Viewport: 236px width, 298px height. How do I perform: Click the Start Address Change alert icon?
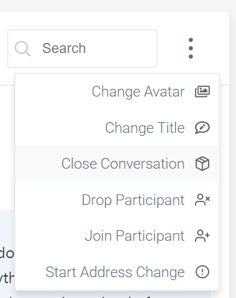pos(202,272)
